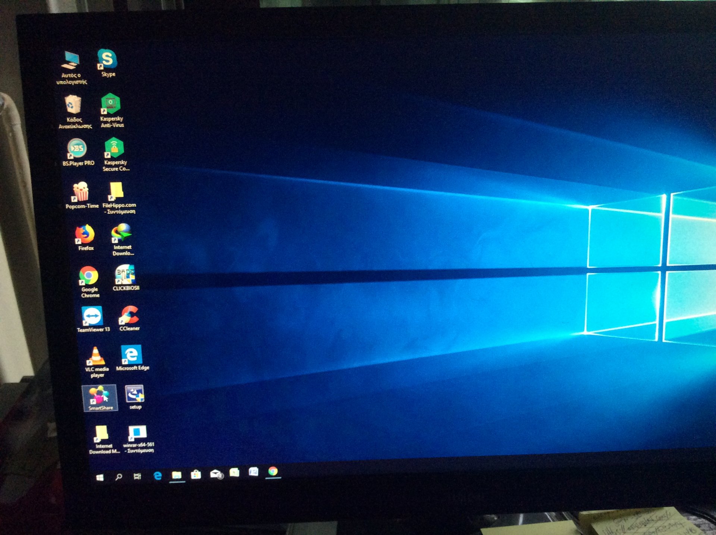The width and height of the screenshot is (716, 535).
Task: Select the Firefox desktop shortcut
Action: 85,237
